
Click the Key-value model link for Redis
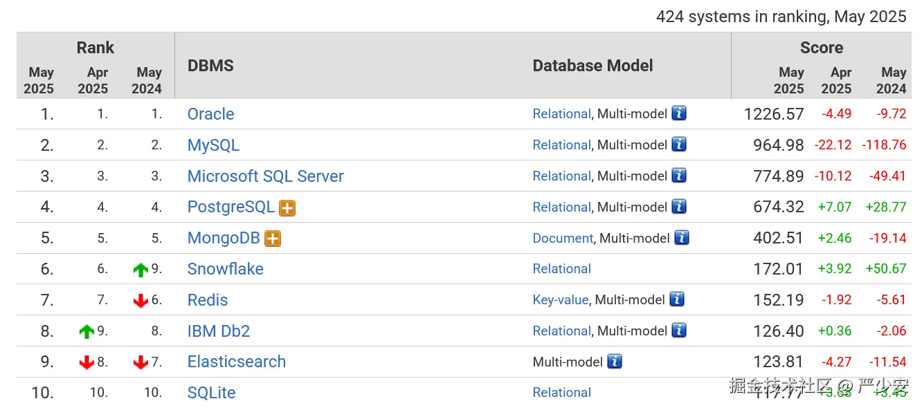tap(560, 299)
